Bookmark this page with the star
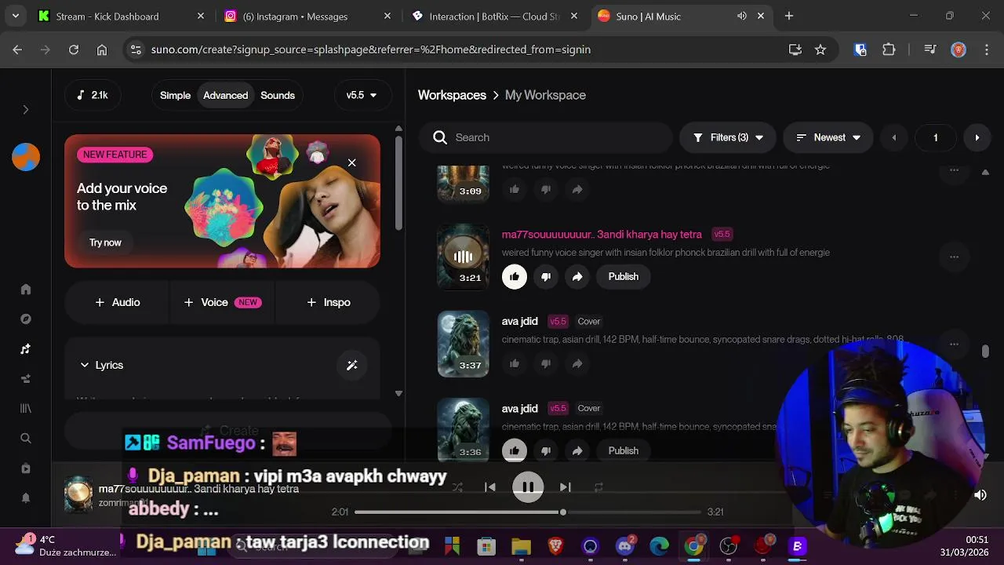Viewport: 1004px width, 565px height. (x=820, y=49)
